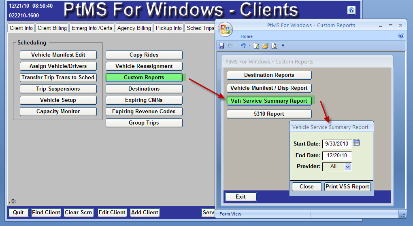Click the Clear Scrn button
The width and height of the screenshot is (413, 226).
pos(78,213)
